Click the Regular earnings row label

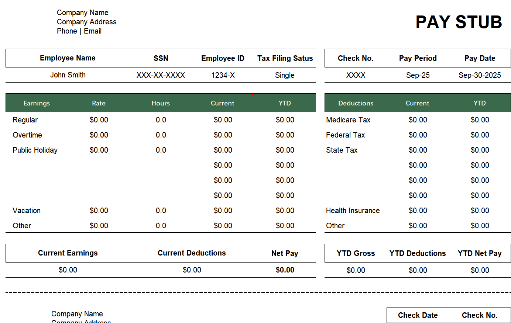tap(25, 120)
